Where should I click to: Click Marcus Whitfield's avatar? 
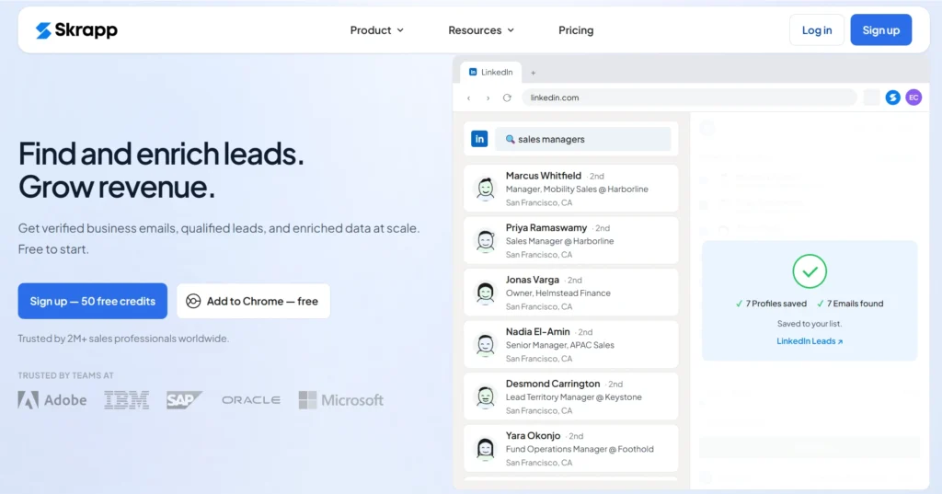(486, 189)
